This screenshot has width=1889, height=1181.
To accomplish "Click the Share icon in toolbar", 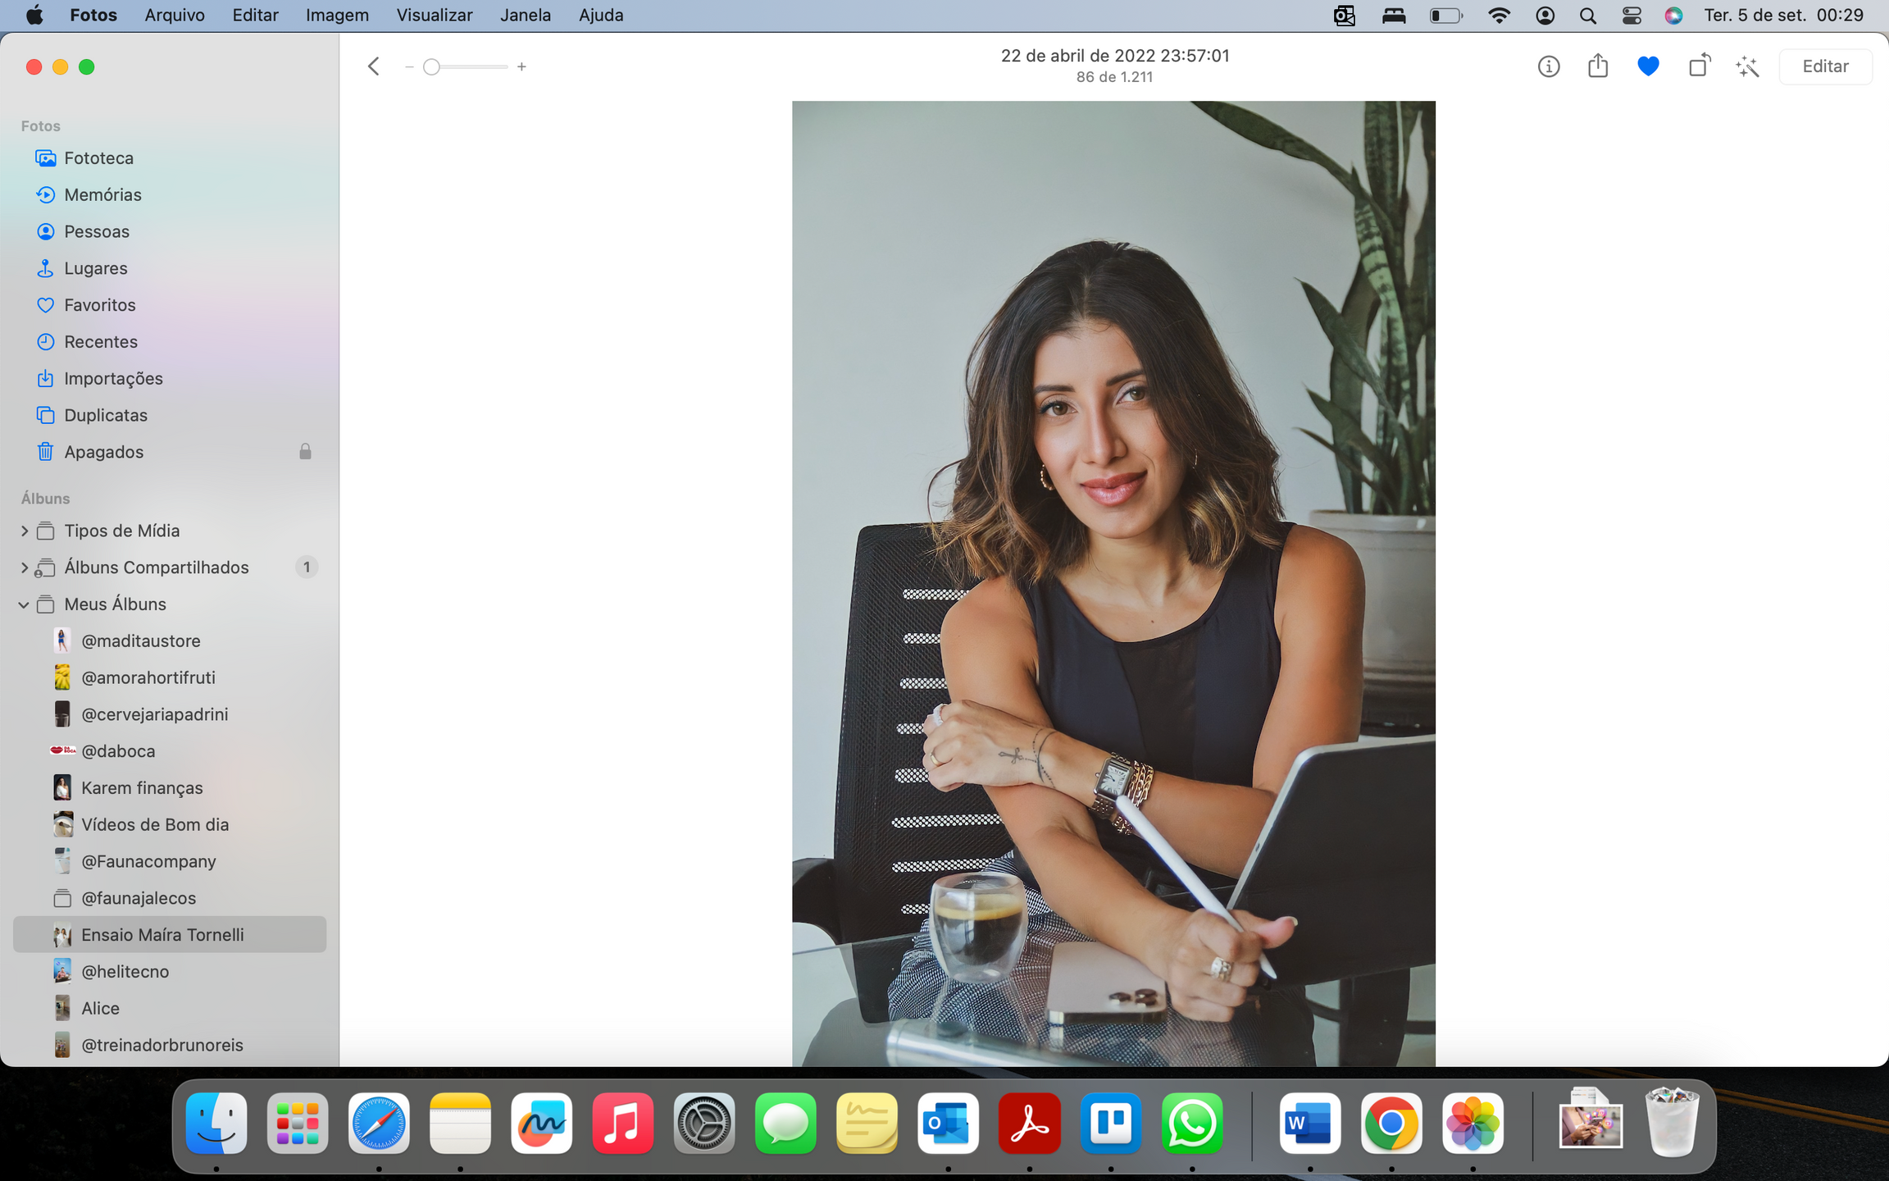I will (x=1597, y=66).
